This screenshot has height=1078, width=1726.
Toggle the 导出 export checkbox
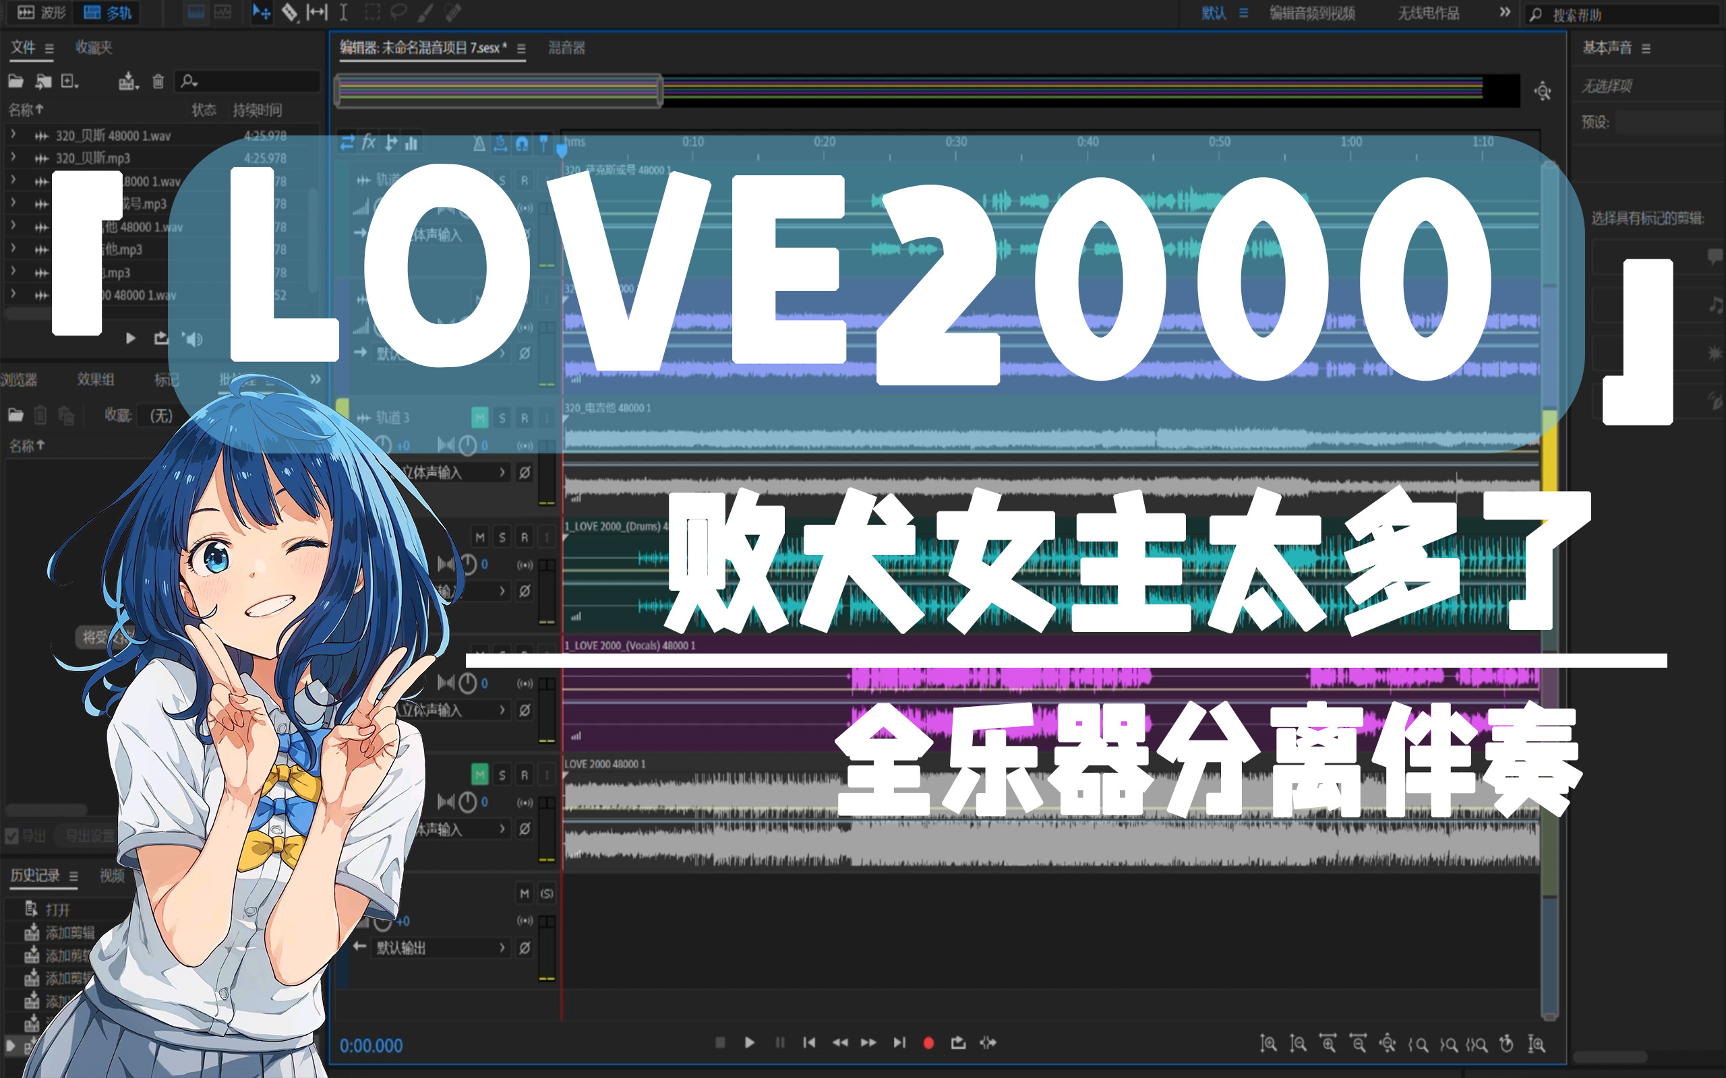(x=12, y=835)
